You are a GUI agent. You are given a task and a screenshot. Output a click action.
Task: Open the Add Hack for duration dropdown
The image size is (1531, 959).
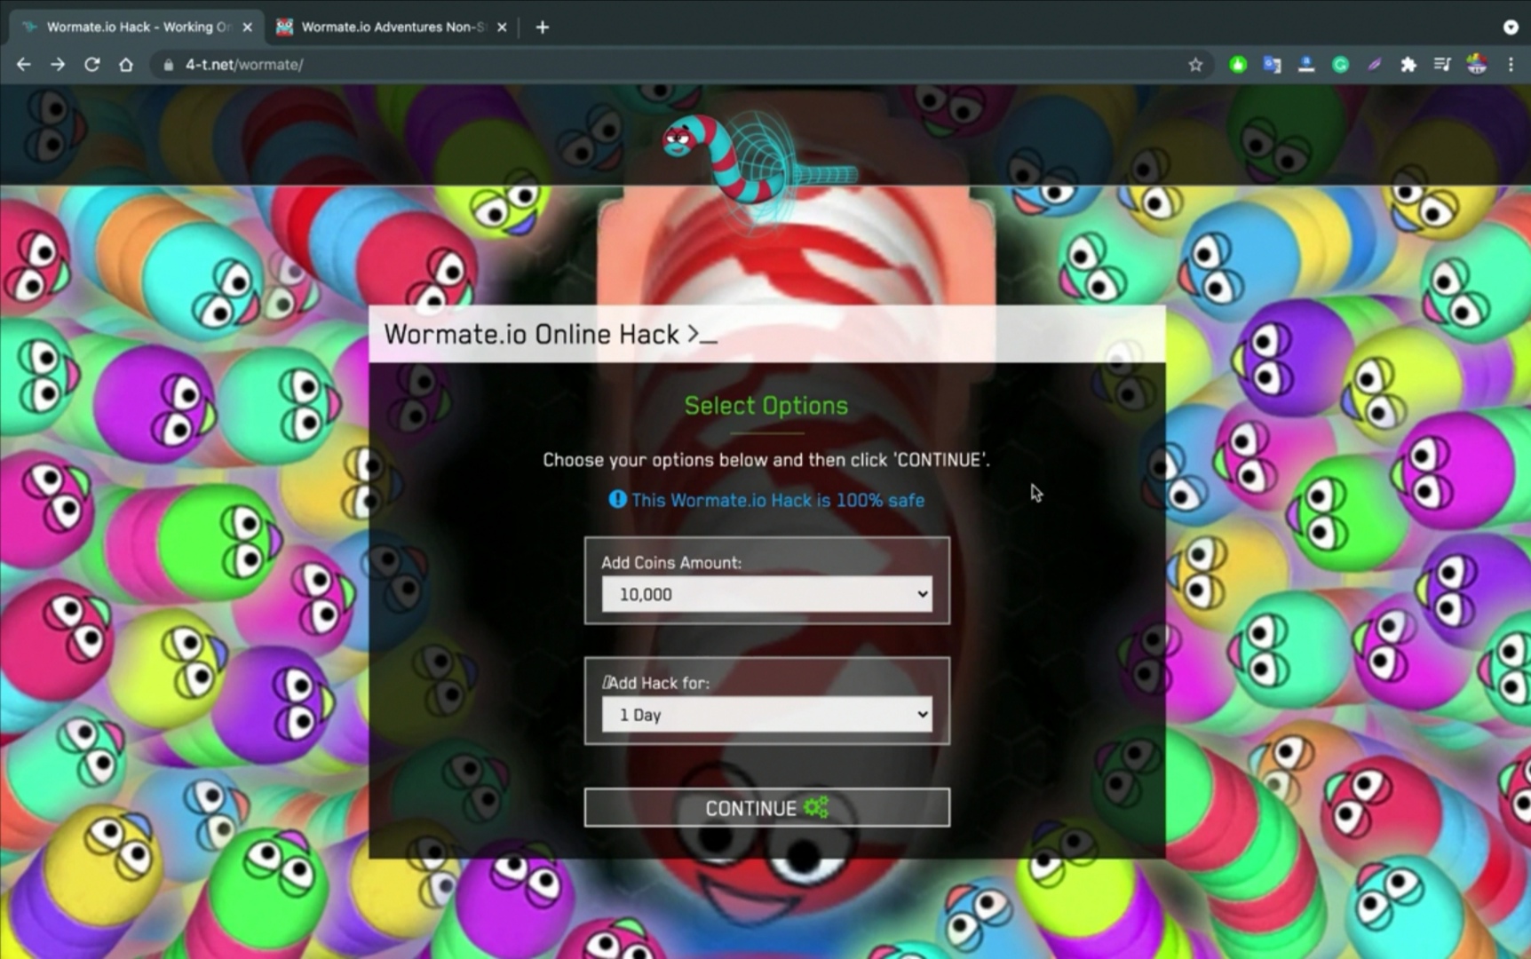pyautogui.click(x=767, y=715)
